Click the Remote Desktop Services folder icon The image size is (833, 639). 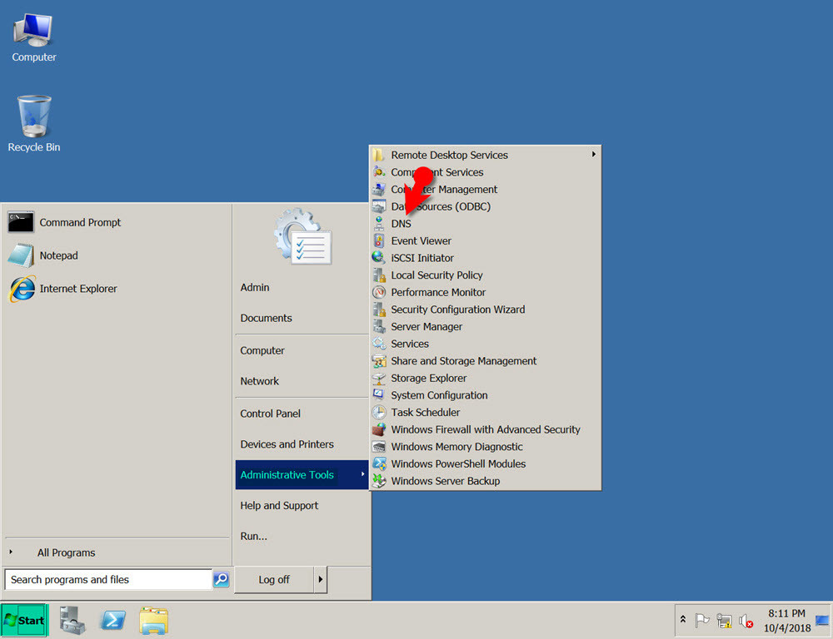pos(378,155)
